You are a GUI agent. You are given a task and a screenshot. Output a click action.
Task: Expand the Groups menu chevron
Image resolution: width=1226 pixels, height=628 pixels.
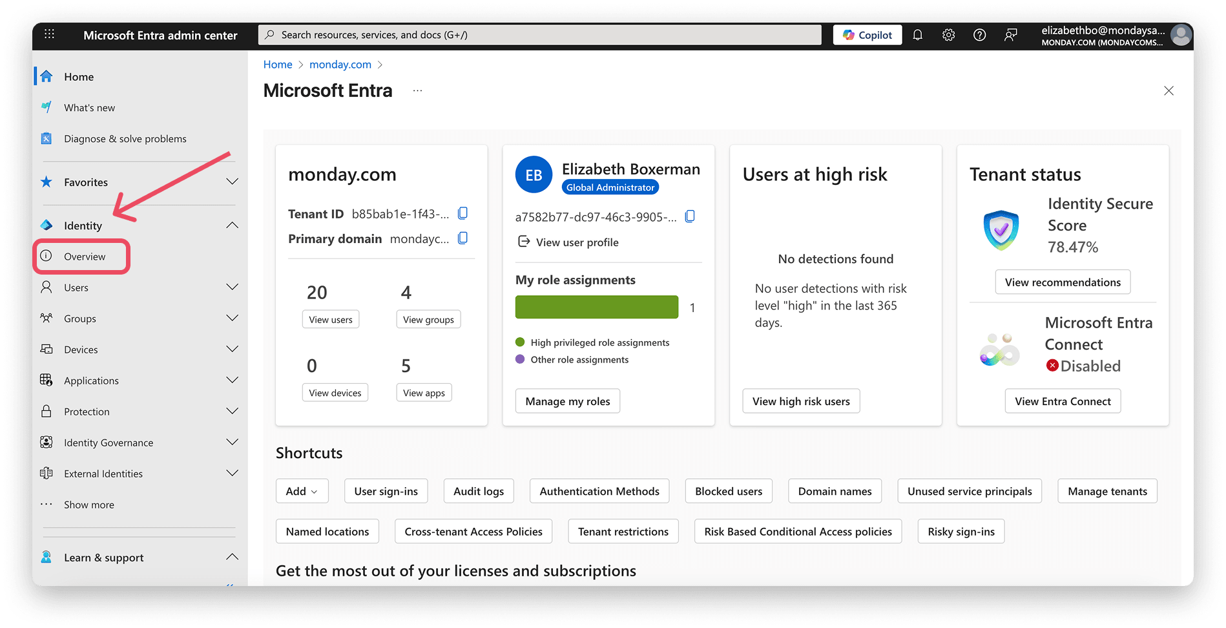point(233,318)
